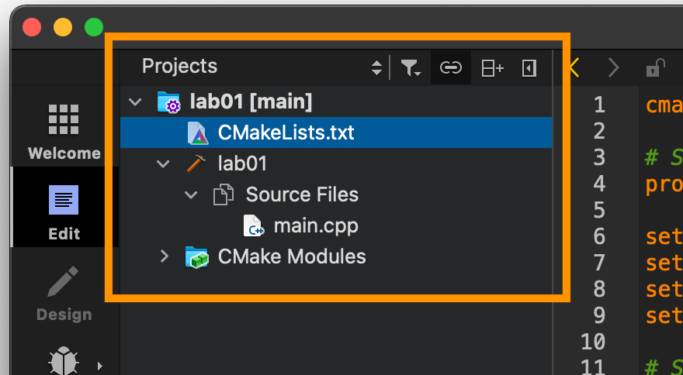Click line number 6 in the editor gutter
Image resolution: width=683 pixels, height=375 pixels.
click(x=599, y=236)
